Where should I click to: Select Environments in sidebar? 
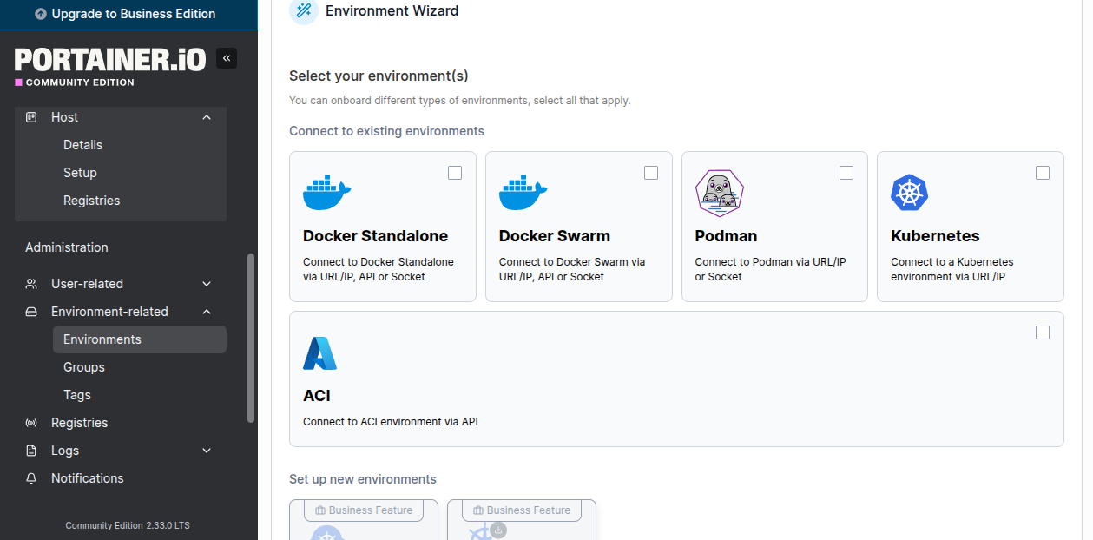click(139, 339)
